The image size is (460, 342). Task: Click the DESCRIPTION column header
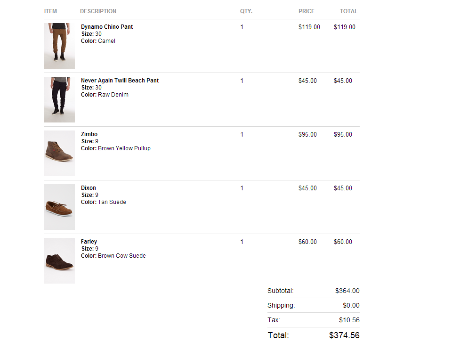[x=98, y=11]
